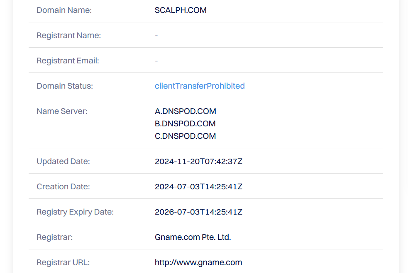Click the Domain Status label
Viewport: 408px width, 273px height.
(x=64, y=86)
